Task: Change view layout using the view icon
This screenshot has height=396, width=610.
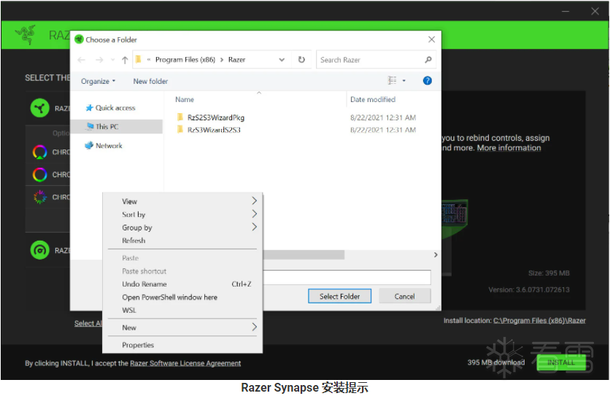Action: click(x=392, y=80)
